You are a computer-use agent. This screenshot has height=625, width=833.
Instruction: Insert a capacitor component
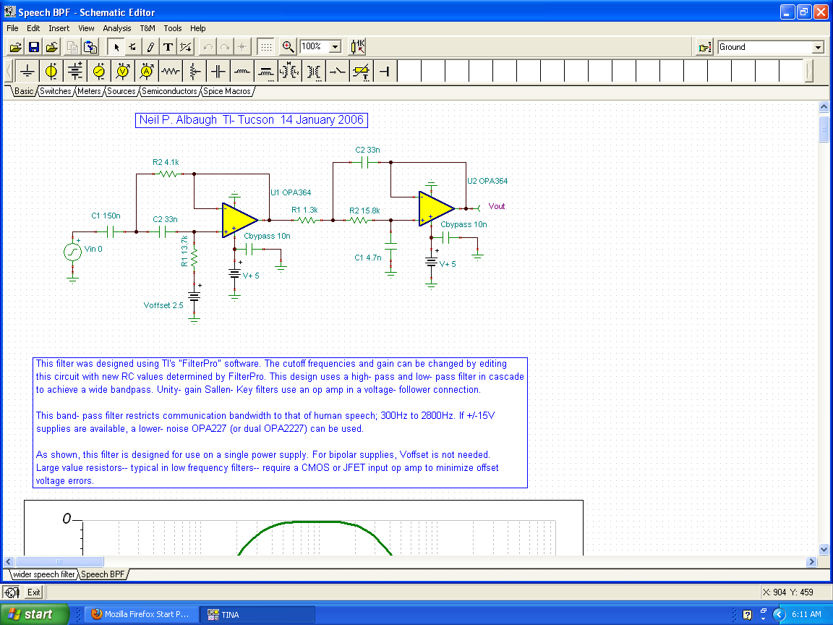click(218, 71)
